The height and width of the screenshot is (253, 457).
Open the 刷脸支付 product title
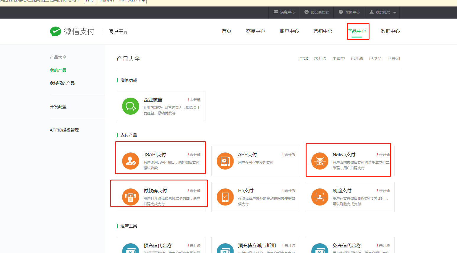(x=342, y=191)
